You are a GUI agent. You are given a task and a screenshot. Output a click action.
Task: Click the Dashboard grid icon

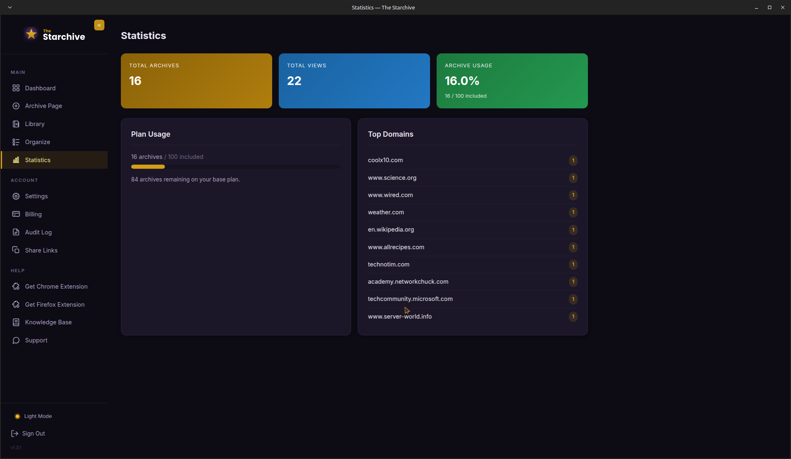point(16,88)
